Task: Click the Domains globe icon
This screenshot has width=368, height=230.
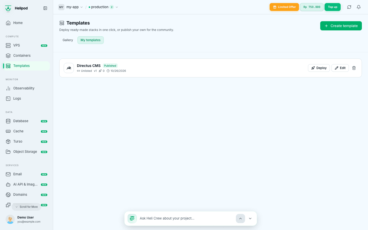Action: click(8, 194)
